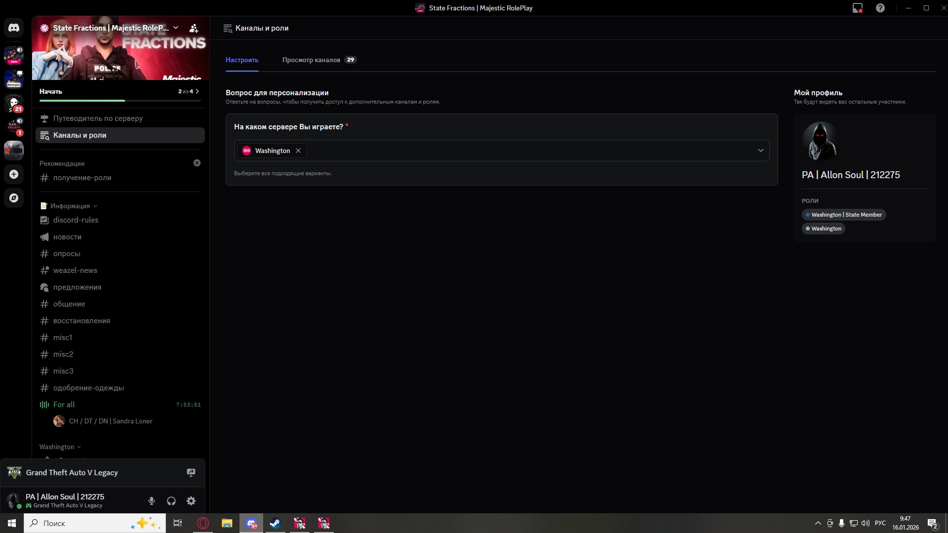Open the discover servers compass icon
The image size is (948, 533).
[x=14, y=198]
